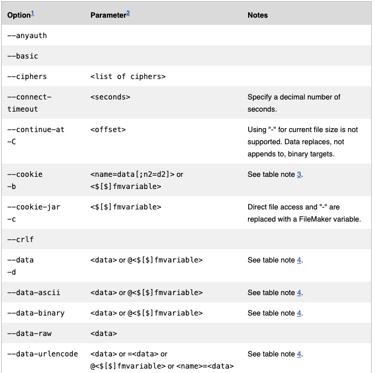Click the Option column header text
This screenshot has width=375, height=373.
pyautogui.click(x=19, y=15)
